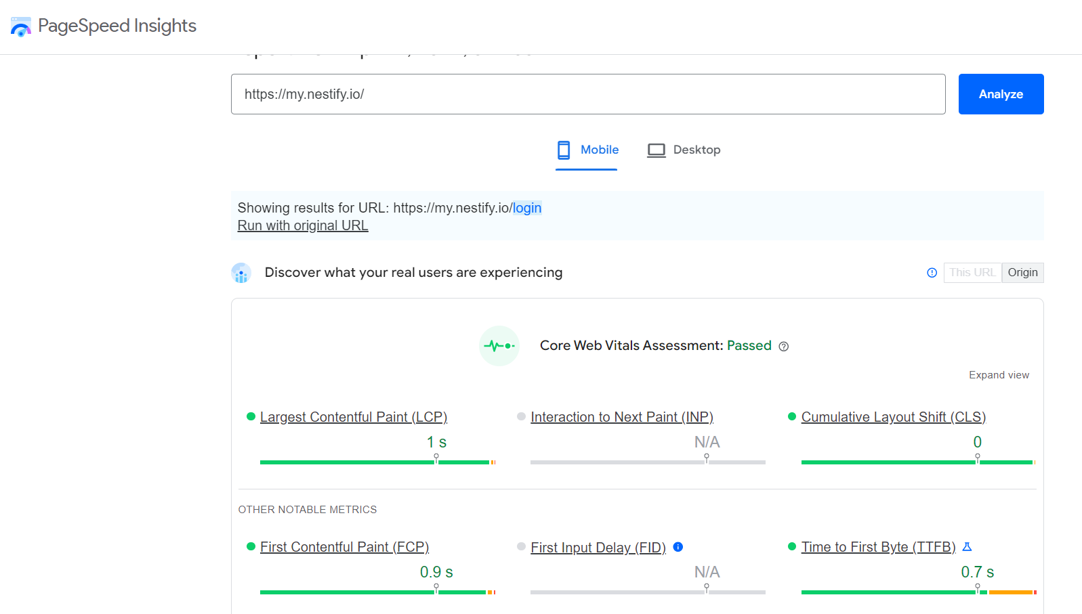Click the TTFB value 0.7 s
The width and height of the screenshot is (1082, 614).
[978, 572]
